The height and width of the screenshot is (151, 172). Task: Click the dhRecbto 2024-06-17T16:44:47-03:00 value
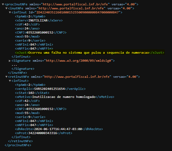pyautogui.click(x=58, y=129)
